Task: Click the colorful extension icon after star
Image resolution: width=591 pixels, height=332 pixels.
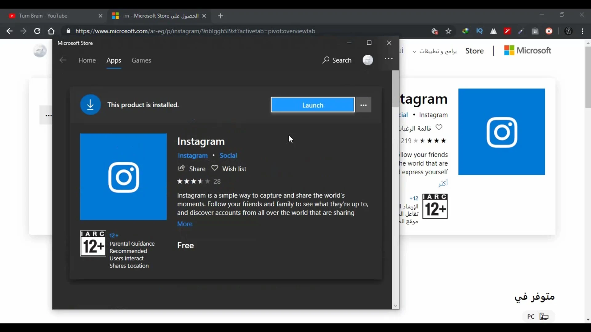Action: (465, 31)
